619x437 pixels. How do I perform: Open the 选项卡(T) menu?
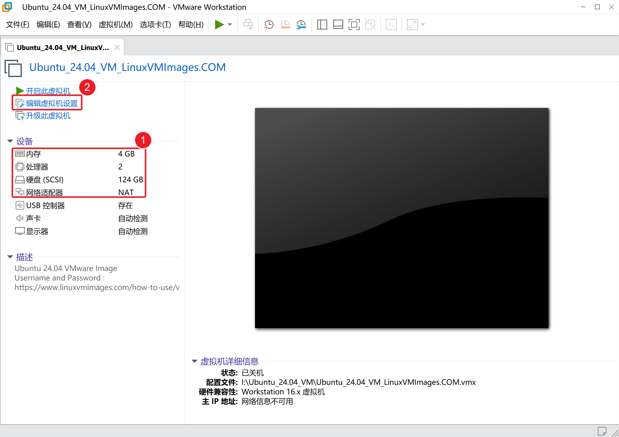click(155, 25)
